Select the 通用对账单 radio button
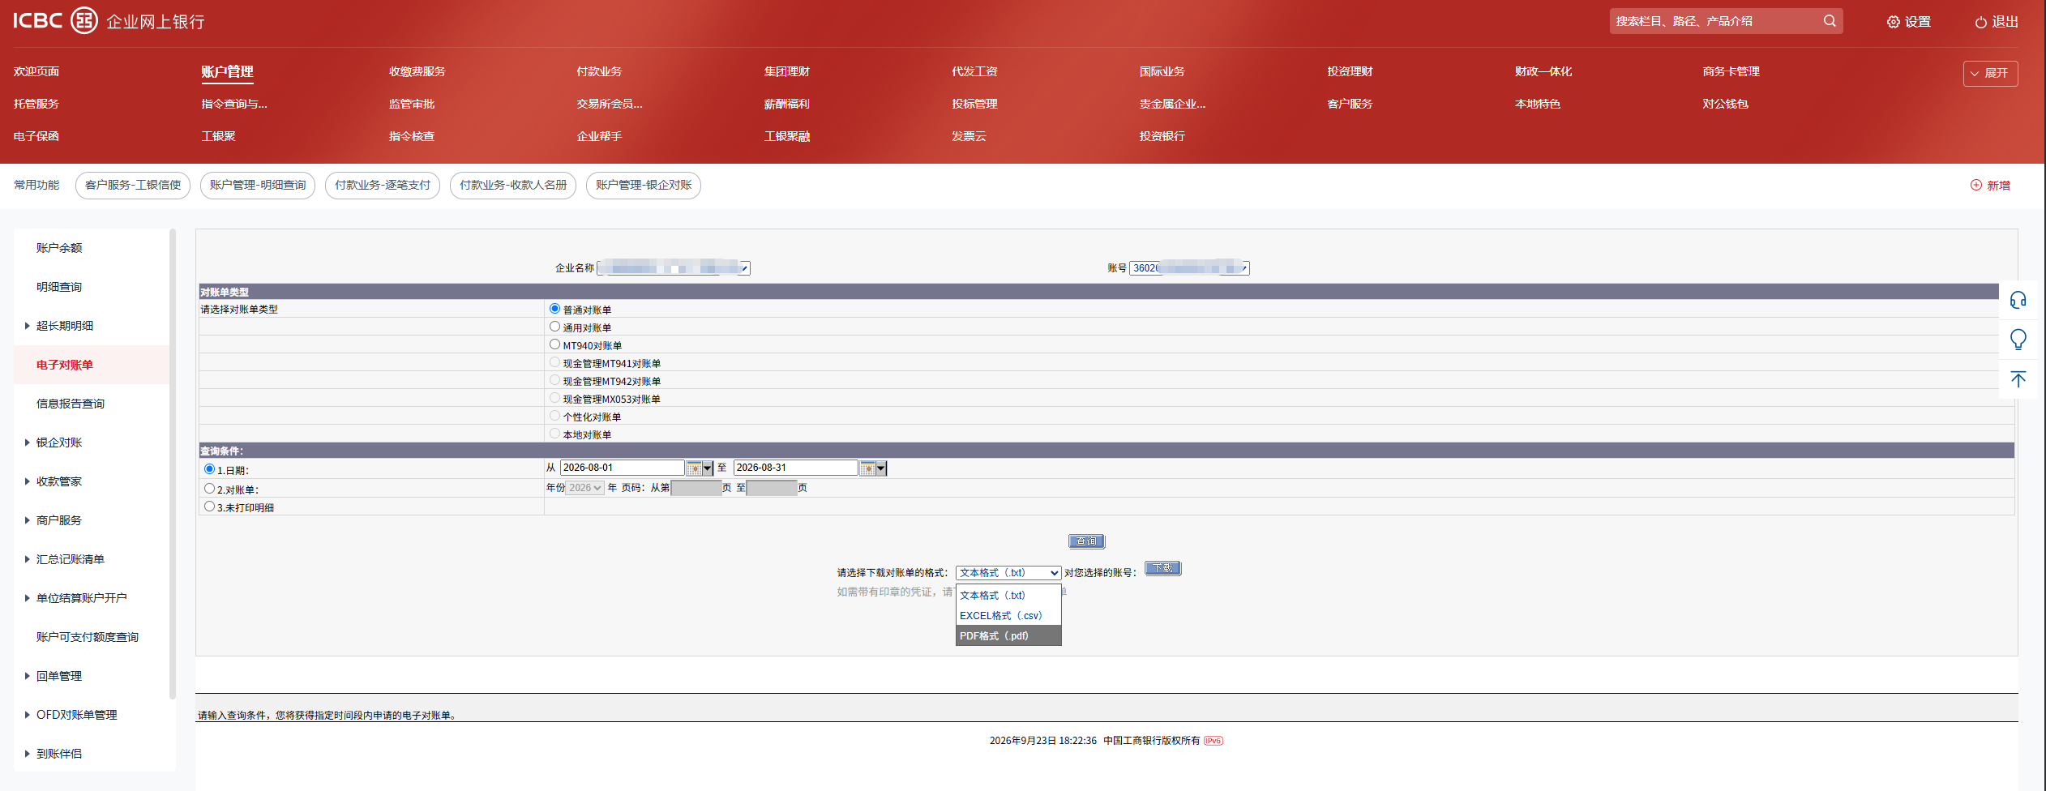Viewport: 2046px width, 791px height. click(554, 327)
